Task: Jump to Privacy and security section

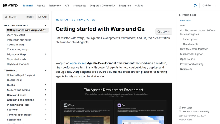Action: coord(192,64)
